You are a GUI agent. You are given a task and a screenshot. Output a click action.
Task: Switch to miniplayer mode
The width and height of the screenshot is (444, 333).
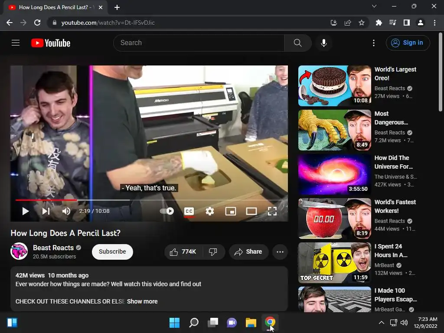[231, 211]
